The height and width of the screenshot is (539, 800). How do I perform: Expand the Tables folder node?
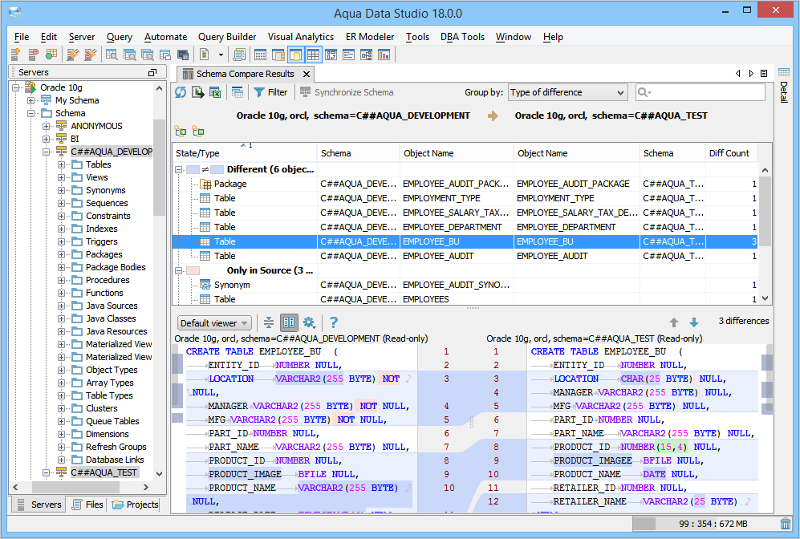coord(61,164)
